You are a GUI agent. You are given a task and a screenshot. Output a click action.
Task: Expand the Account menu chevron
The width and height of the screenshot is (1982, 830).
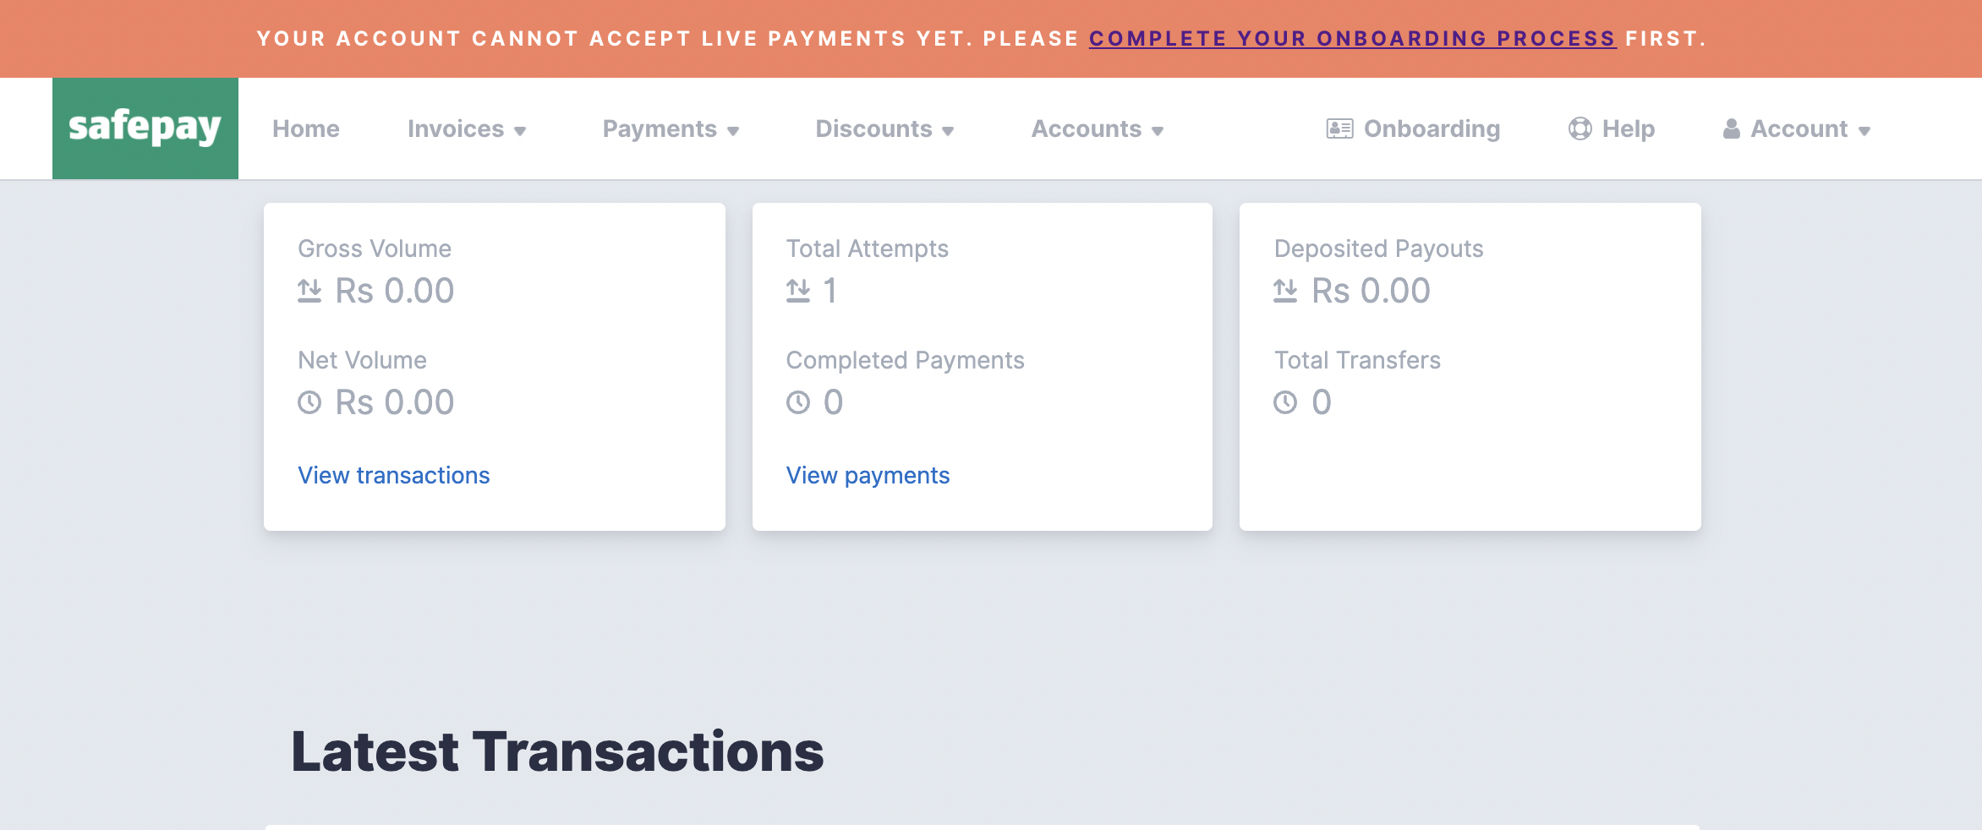point(1865,131)
